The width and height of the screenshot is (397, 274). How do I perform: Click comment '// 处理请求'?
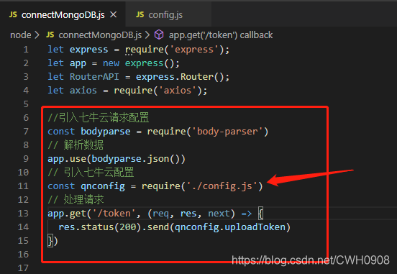76,200
